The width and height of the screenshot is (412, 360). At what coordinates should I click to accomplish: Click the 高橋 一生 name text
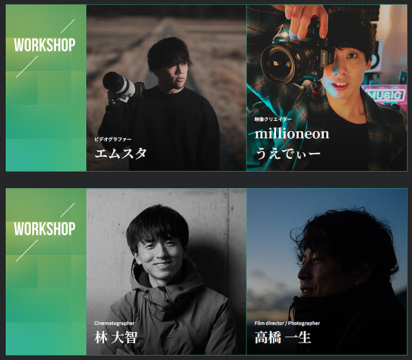[x=283, y=337]
